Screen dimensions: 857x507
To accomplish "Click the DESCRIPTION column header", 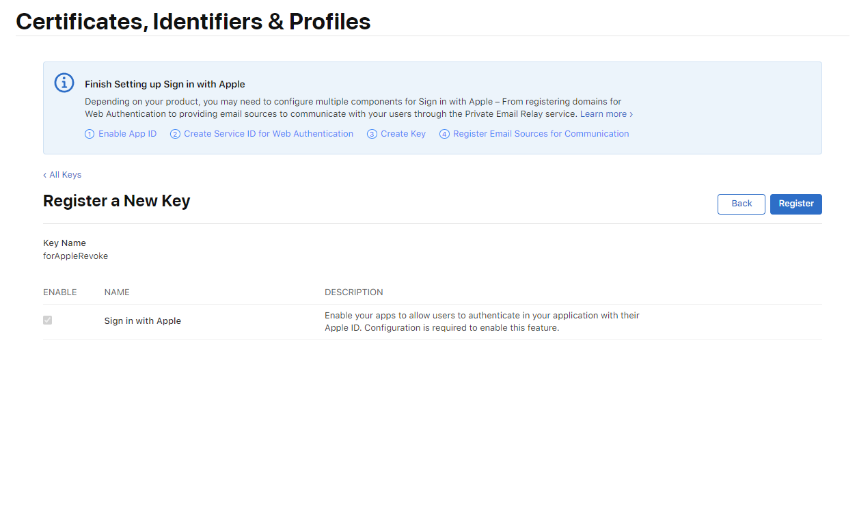I will tap(354, 292).
